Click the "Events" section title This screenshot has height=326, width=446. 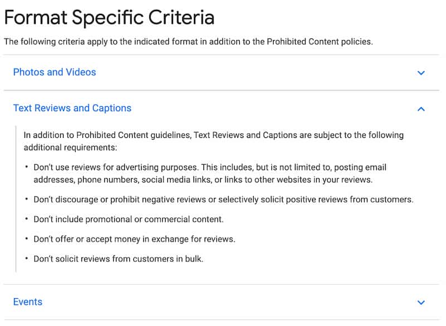click(28, 302)
